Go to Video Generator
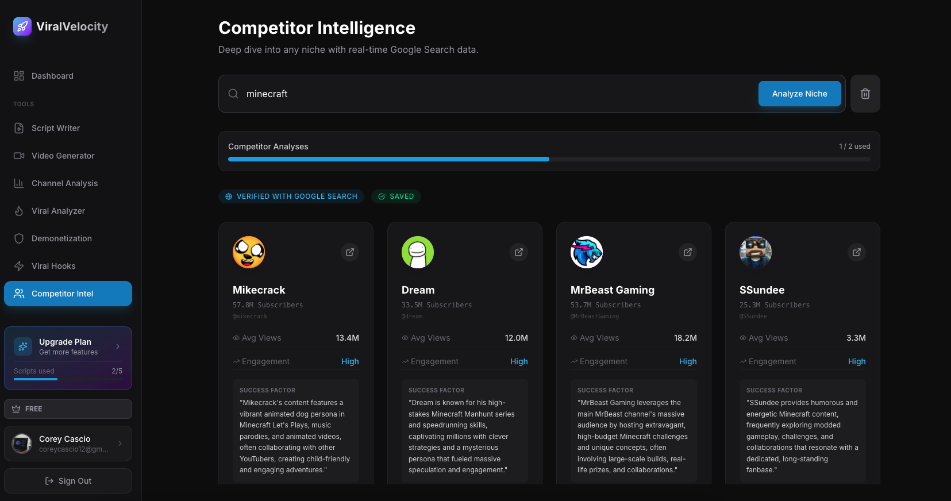The image size is (951, 501). (x=68, y=156)
